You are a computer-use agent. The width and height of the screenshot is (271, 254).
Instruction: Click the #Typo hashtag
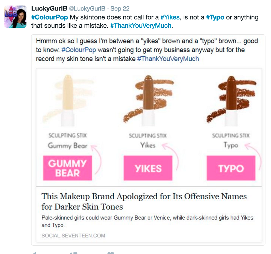pyautogui.click(x=215, y=17)
